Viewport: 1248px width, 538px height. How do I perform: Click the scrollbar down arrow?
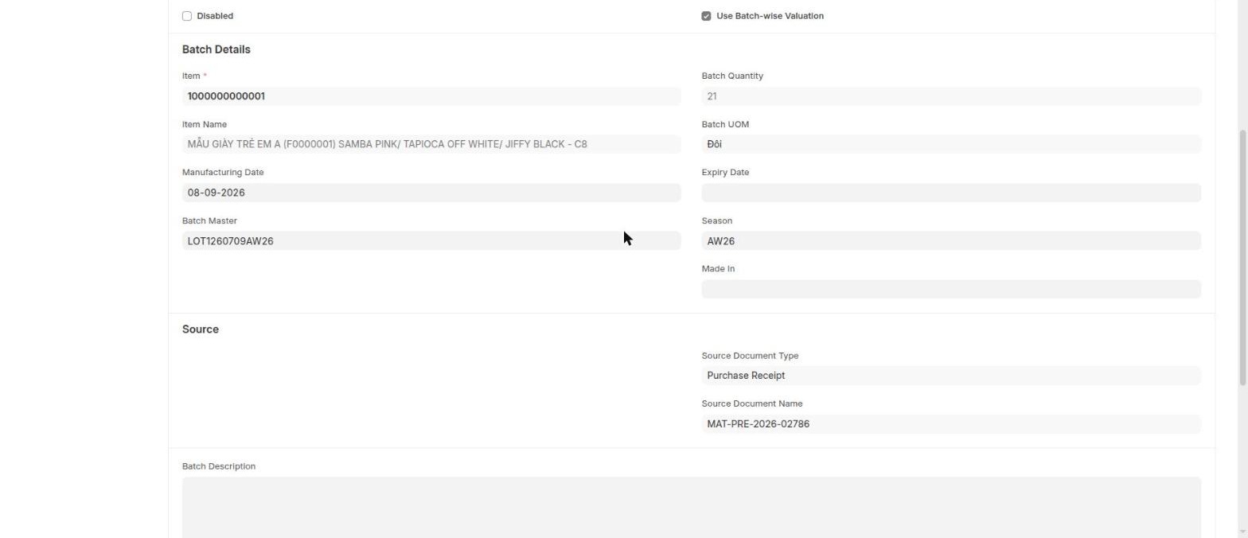(x=1242, y=532)
